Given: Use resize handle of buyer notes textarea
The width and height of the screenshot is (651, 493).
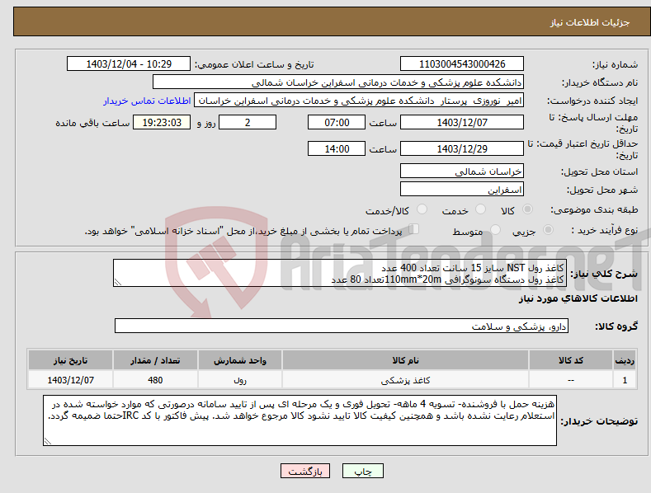Looking at the screenshot, I should 48,442.
